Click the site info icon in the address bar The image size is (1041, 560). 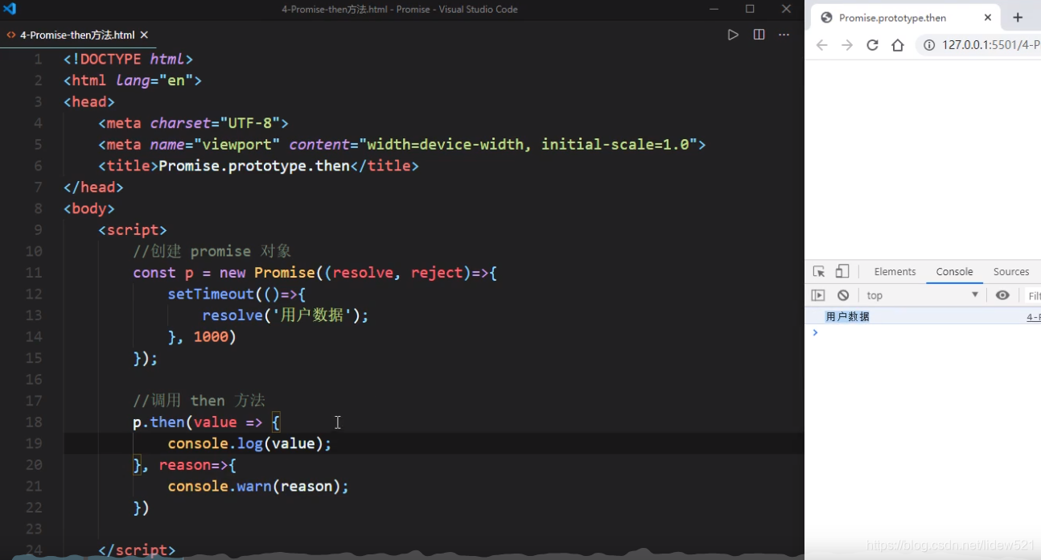(x=929, y=45)
